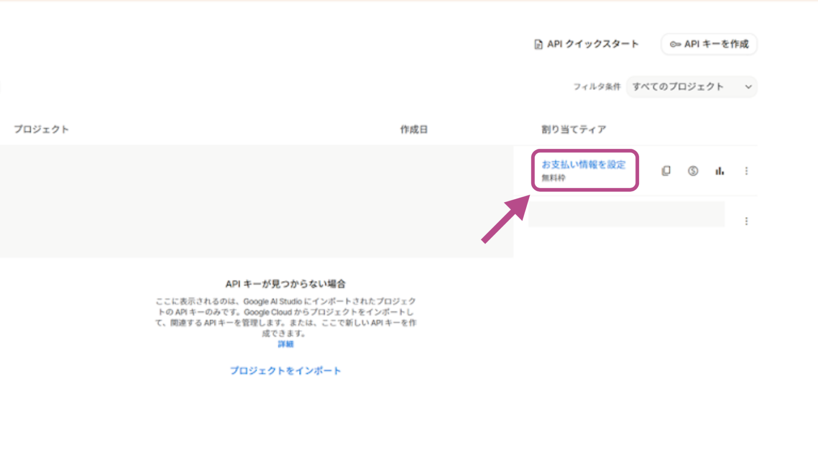Open pricing details via the dollar icon

[x=693, y=171]
